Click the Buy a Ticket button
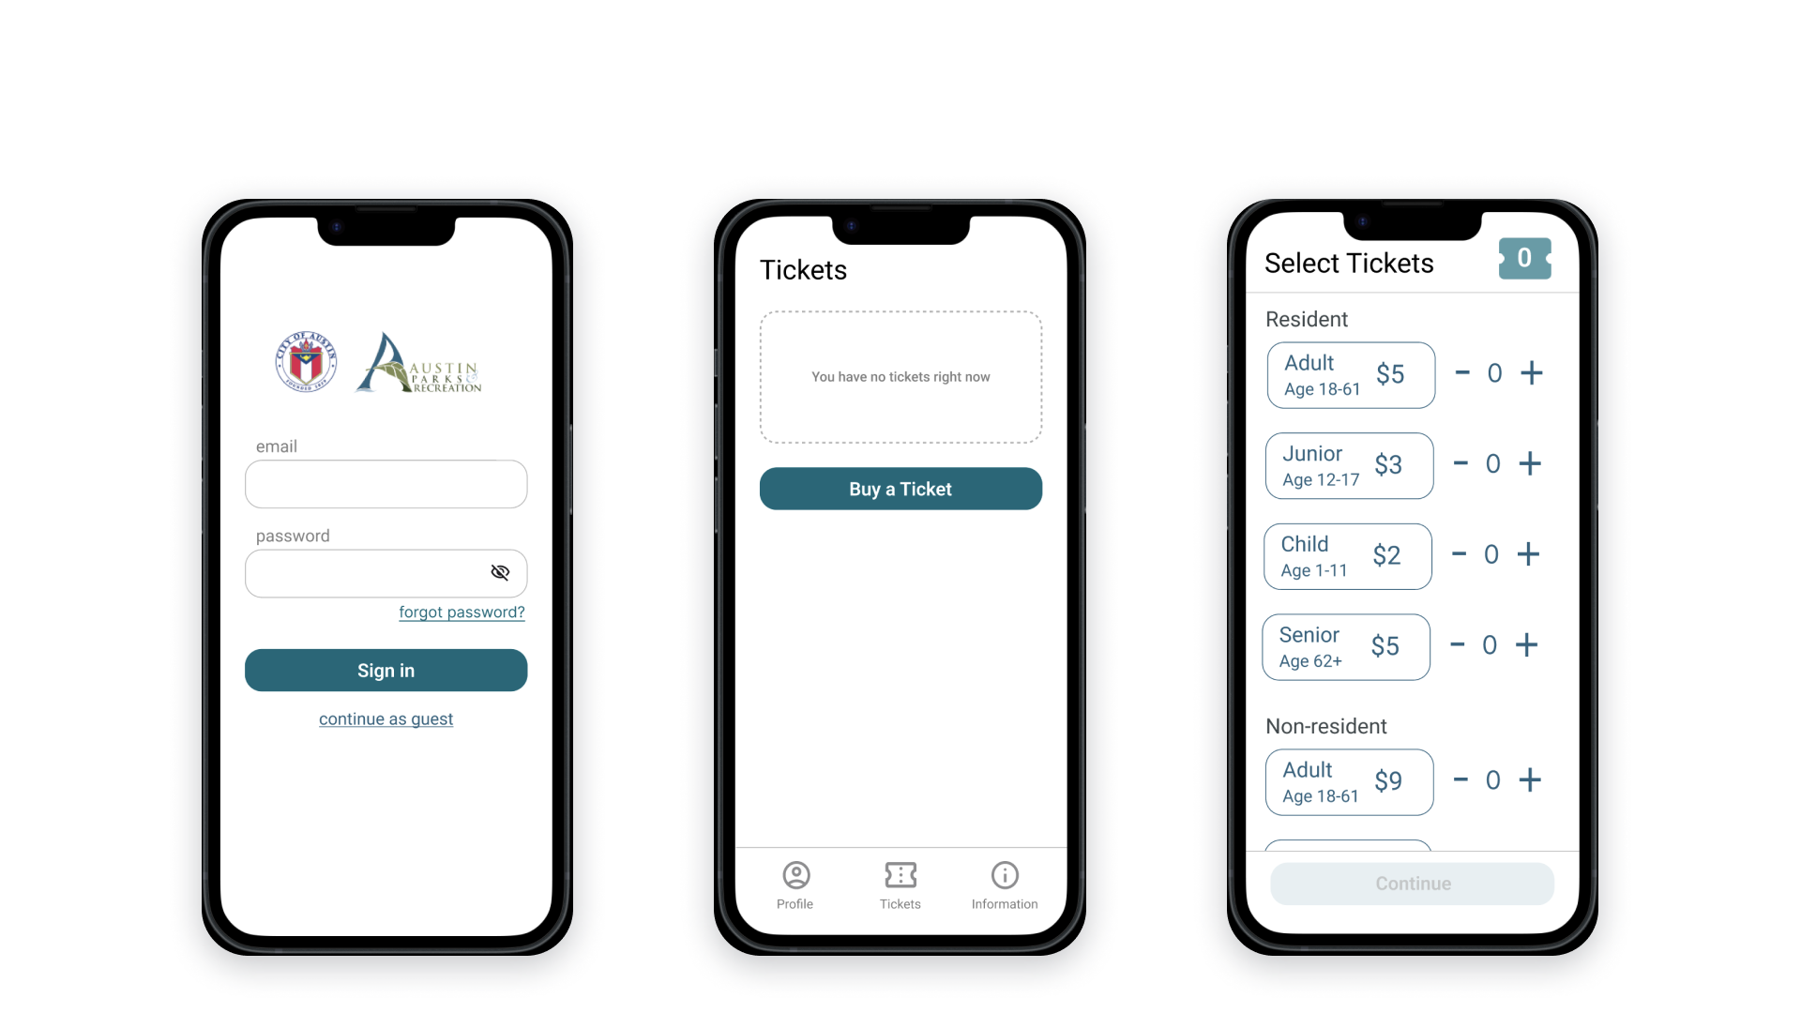Image resolution: width=1801 pixels, height=1013 pixels. pyautogui.click(x=900, y=489)
